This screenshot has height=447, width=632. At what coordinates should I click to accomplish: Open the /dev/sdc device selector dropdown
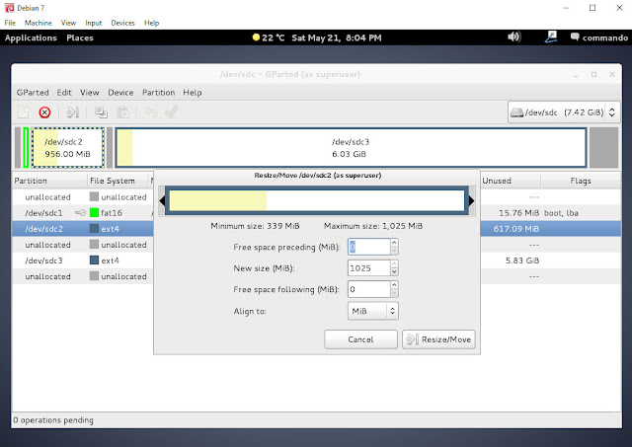click(x=564, y=112)
